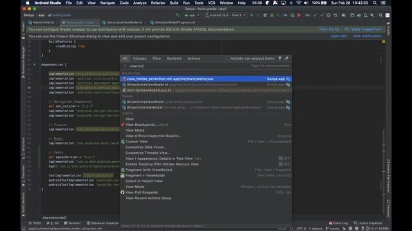Click the VCS commit checkmark icon
412x231 pixels.
(x=322, y=15)
